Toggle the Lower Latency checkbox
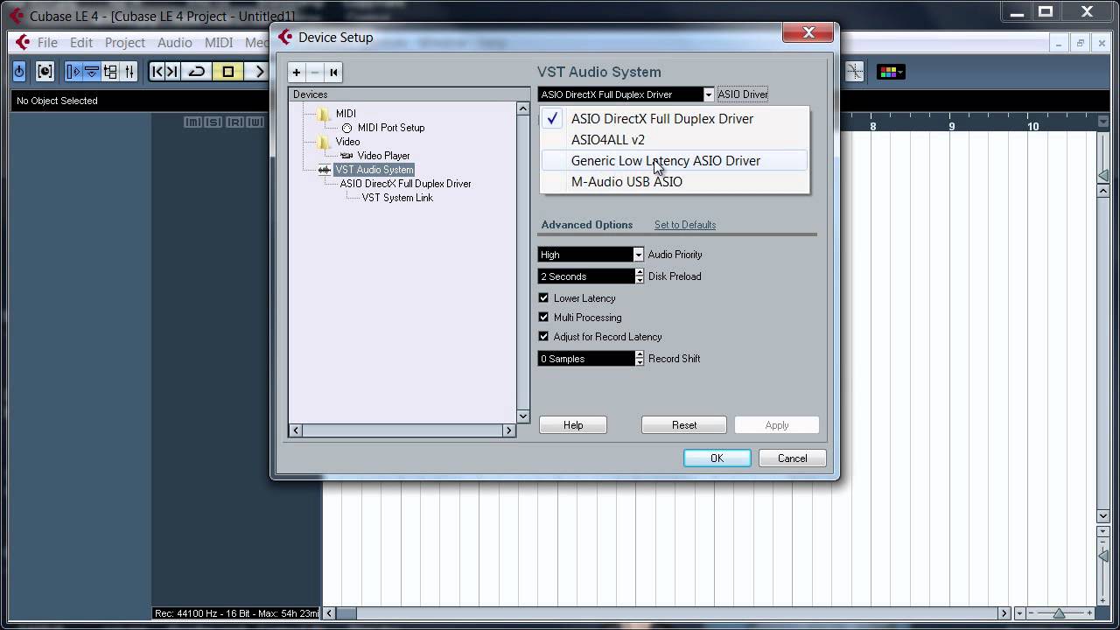The width and height of the screenshot is (1120, 630). 543,298
